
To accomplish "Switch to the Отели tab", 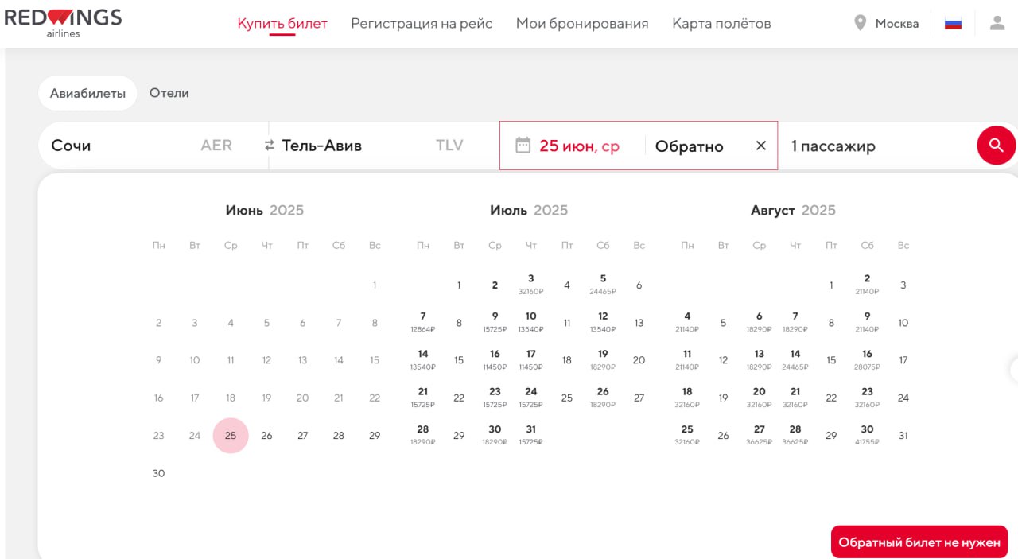I will point(169,93).
